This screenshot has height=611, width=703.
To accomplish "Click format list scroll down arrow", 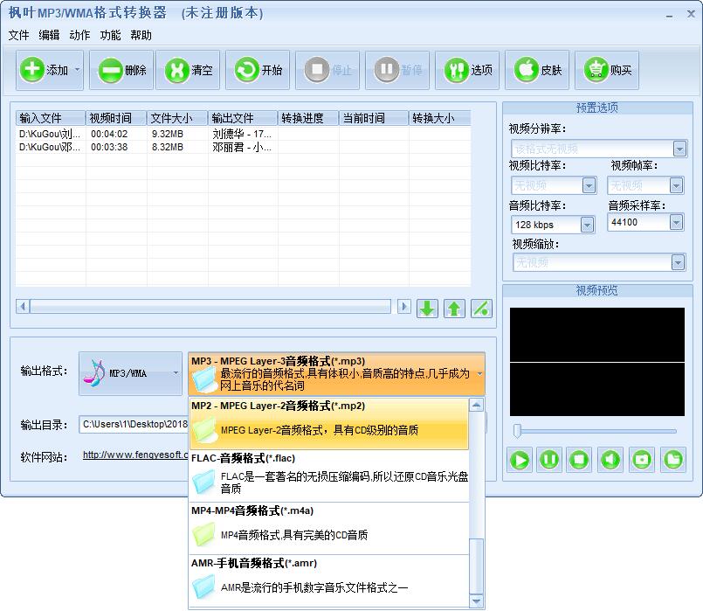I will 476,601.
